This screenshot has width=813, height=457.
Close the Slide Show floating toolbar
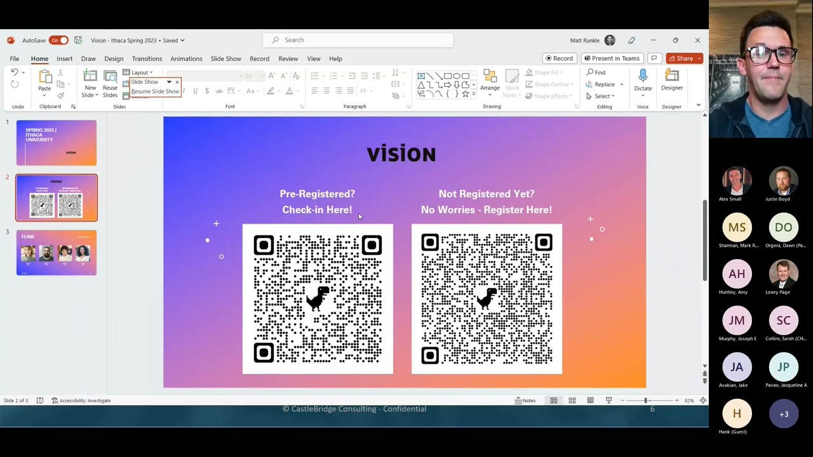tap(177, 82)
